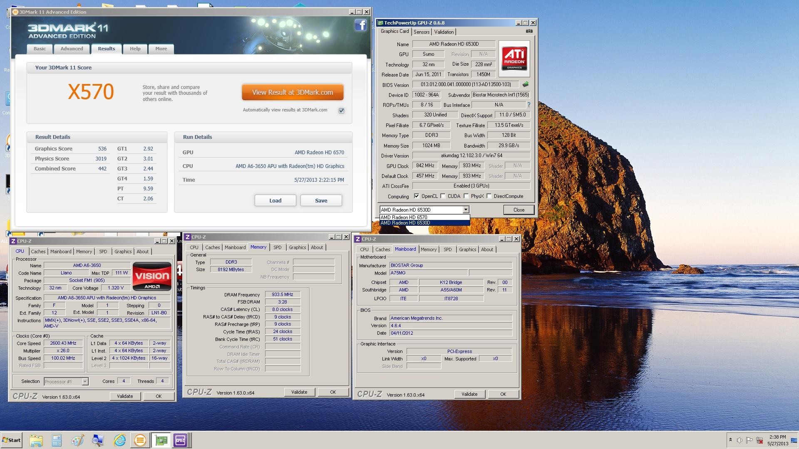Open Graphics tab in CPU-Z Mainboard window

click(468, 249)
